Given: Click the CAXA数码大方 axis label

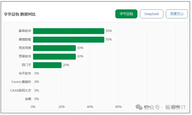Looking at the screenshot, I should 21,91.
